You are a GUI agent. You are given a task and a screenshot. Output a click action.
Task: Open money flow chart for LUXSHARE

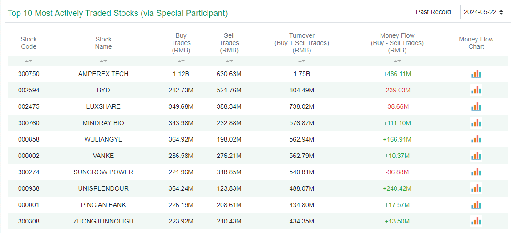[476, 106]
